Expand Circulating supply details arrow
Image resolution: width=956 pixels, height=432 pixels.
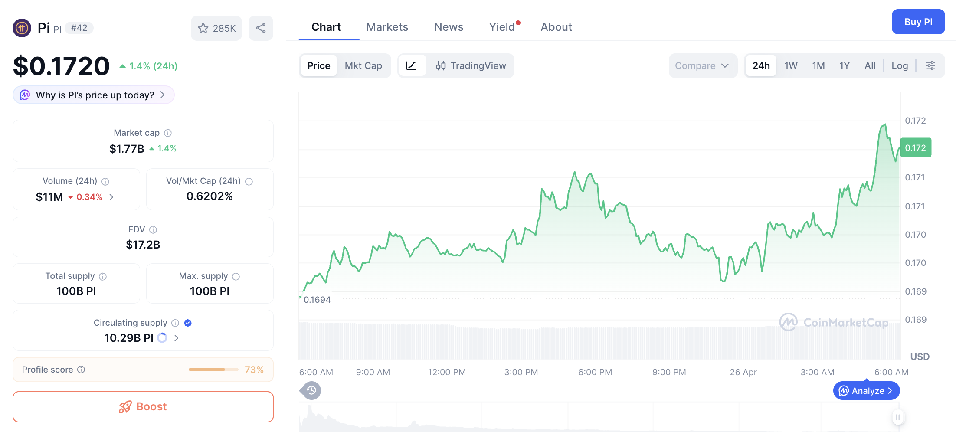pyautogui.click(x=176, y=338)
